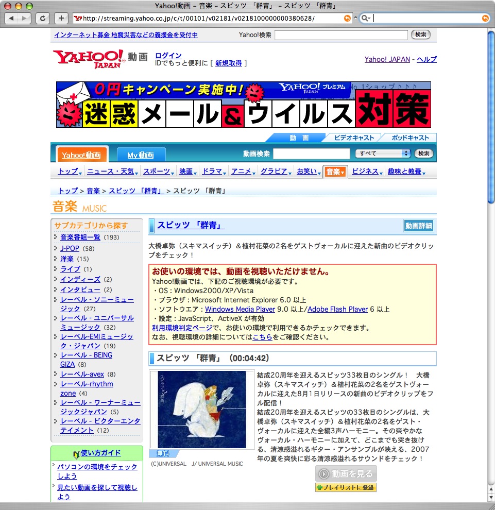Click the browser forward arrow button
Viewport: 495px width, 510px height.
(x=24, y=18)
